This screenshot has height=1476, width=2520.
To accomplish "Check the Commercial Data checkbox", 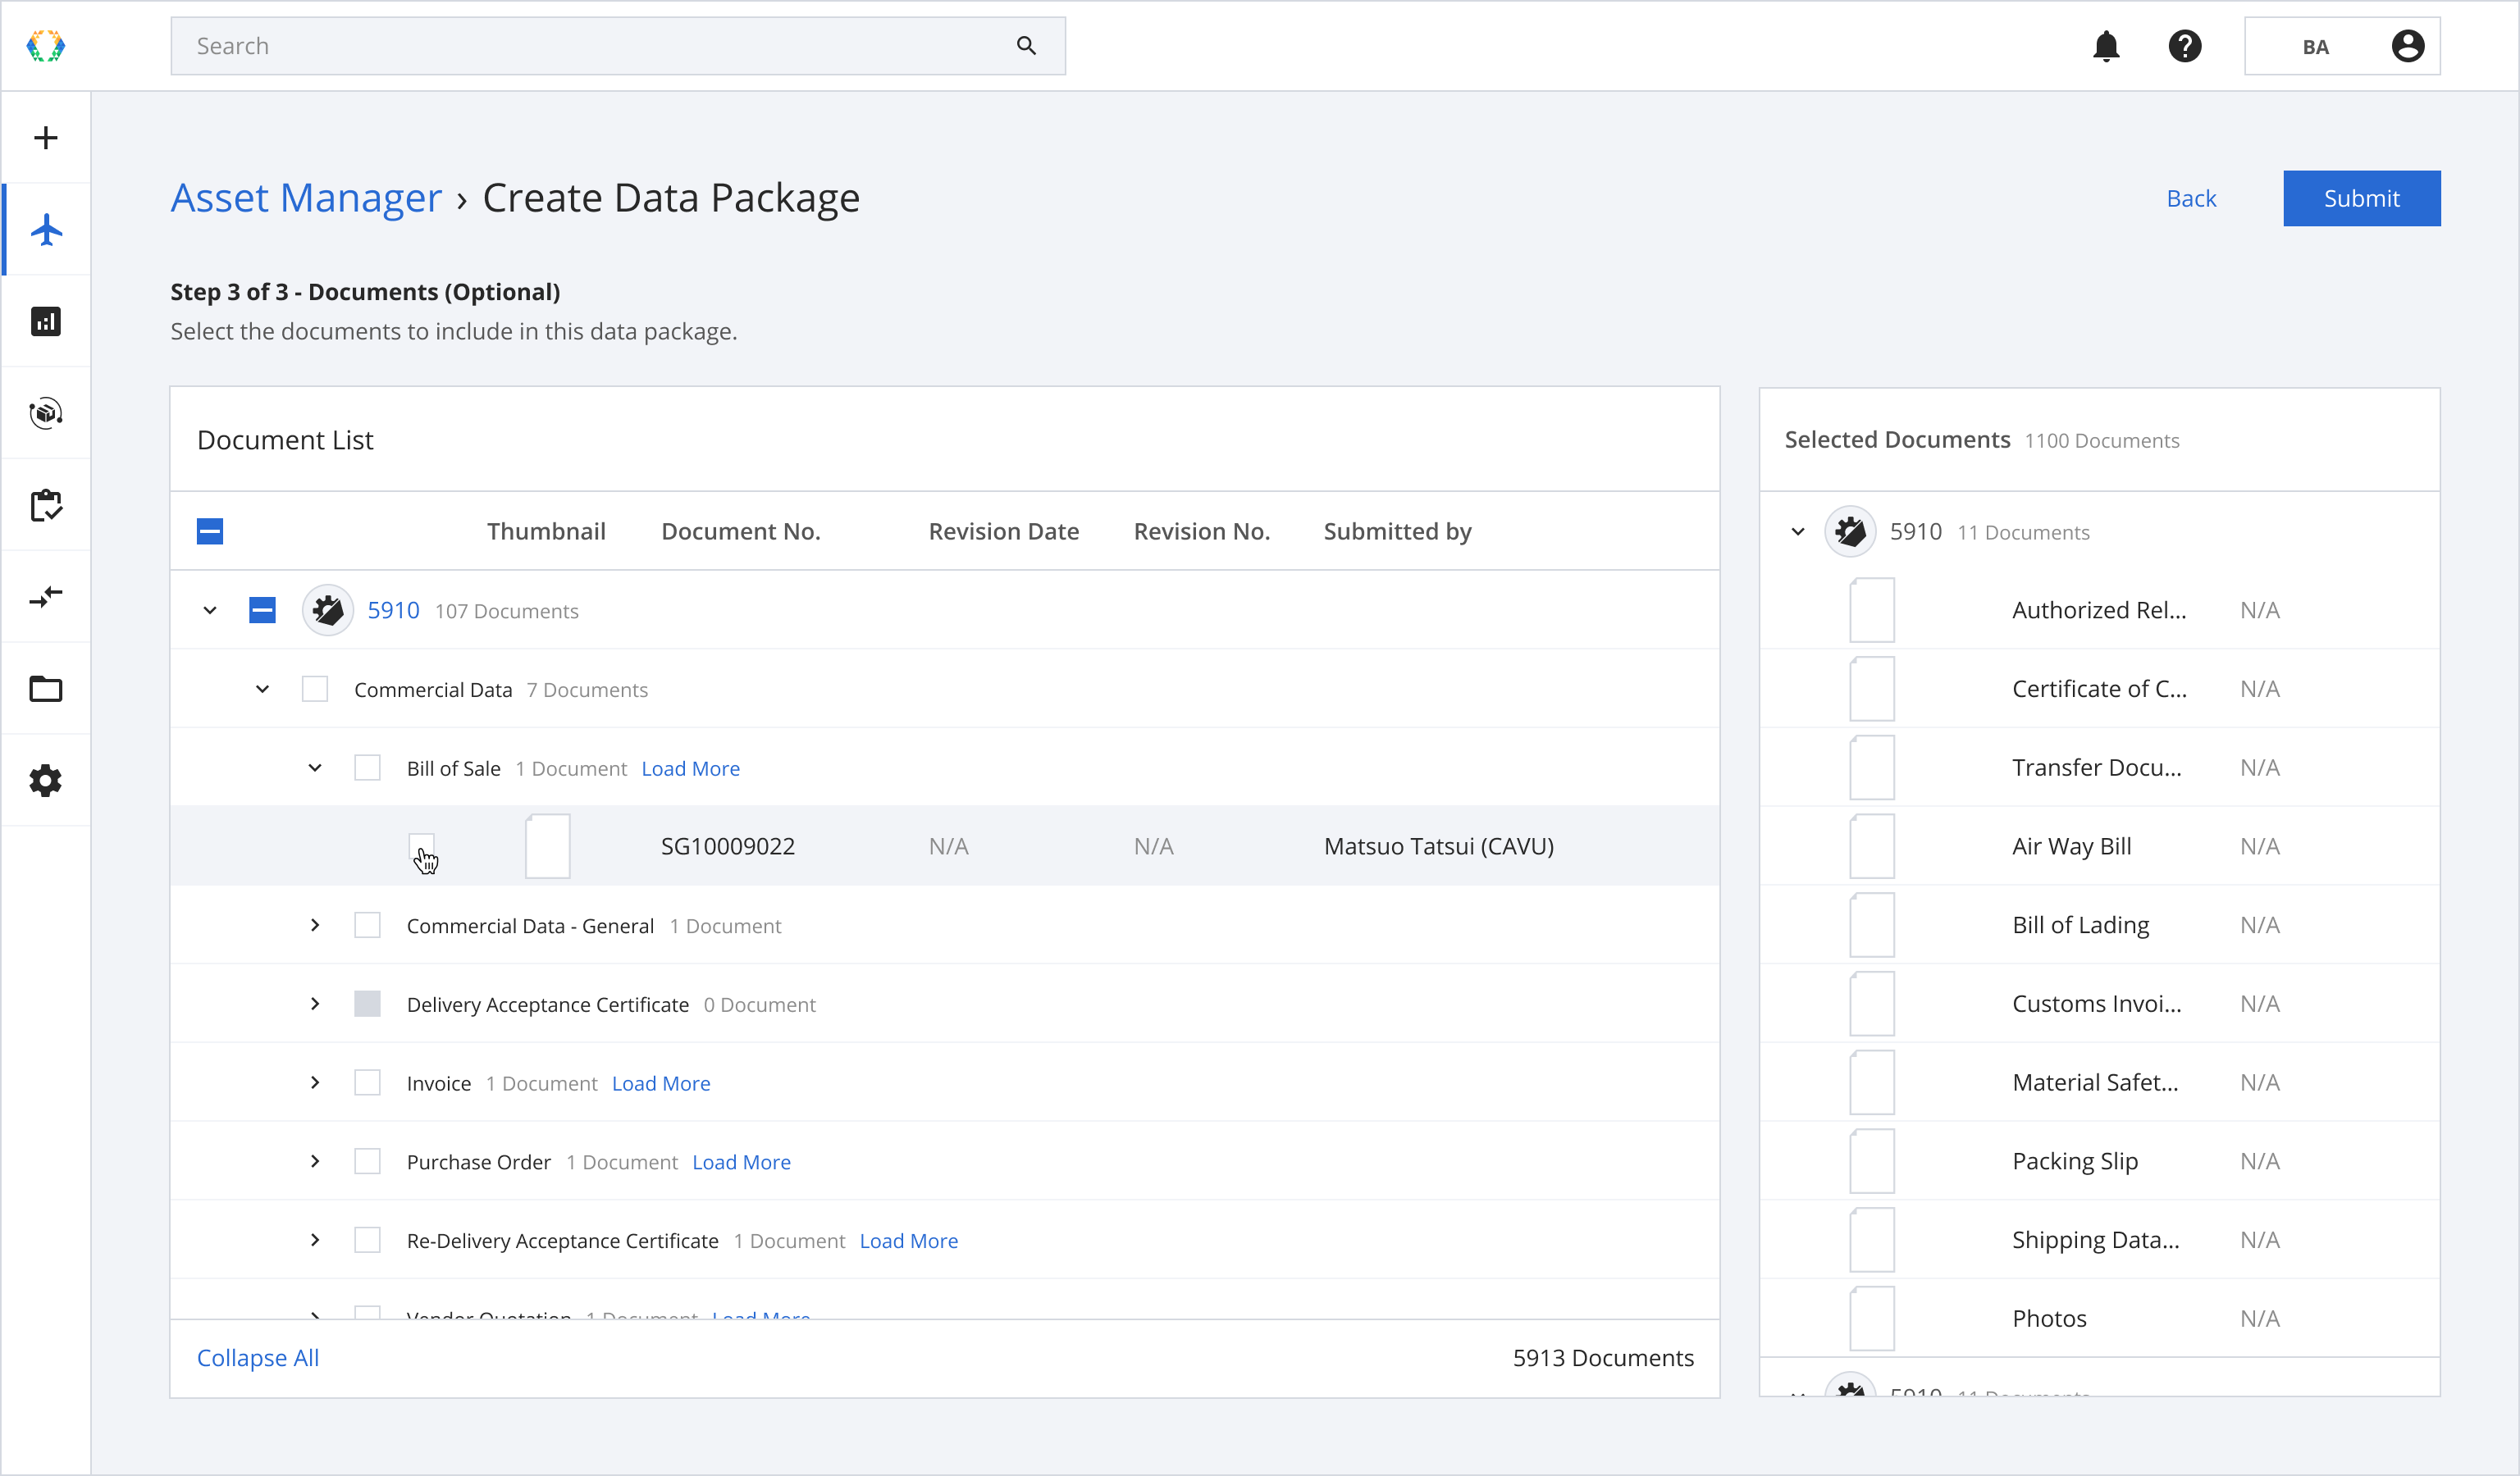I will (315, 690).
